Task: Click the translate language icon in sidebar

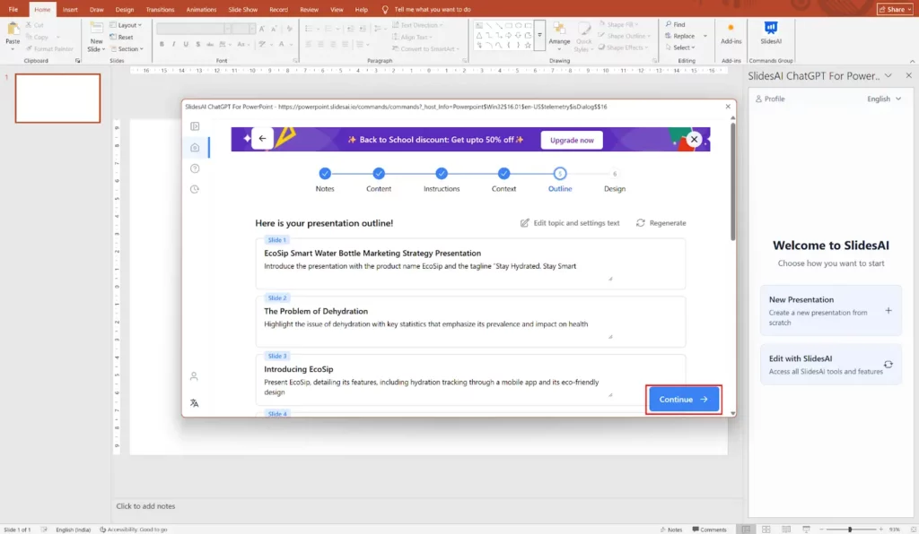Action: 194,403
